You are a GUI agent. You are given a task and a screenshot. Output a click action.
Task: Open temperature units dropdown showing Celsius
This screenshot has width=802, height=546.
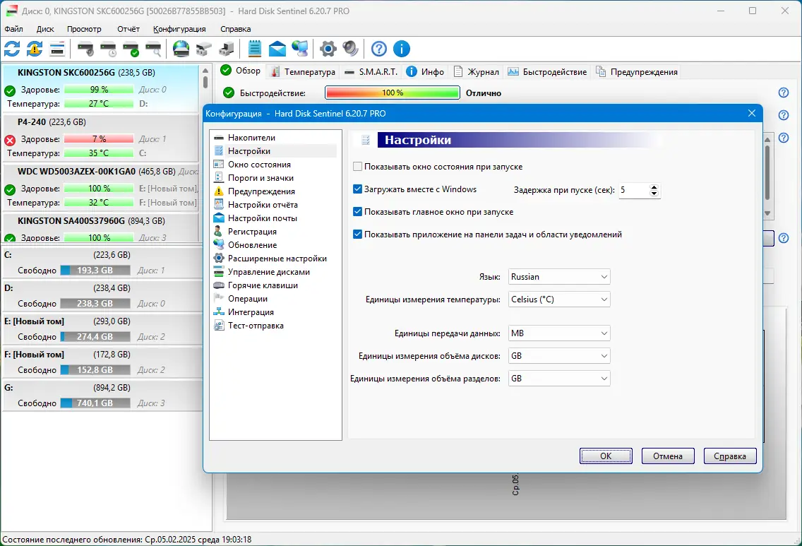[559, 299]
